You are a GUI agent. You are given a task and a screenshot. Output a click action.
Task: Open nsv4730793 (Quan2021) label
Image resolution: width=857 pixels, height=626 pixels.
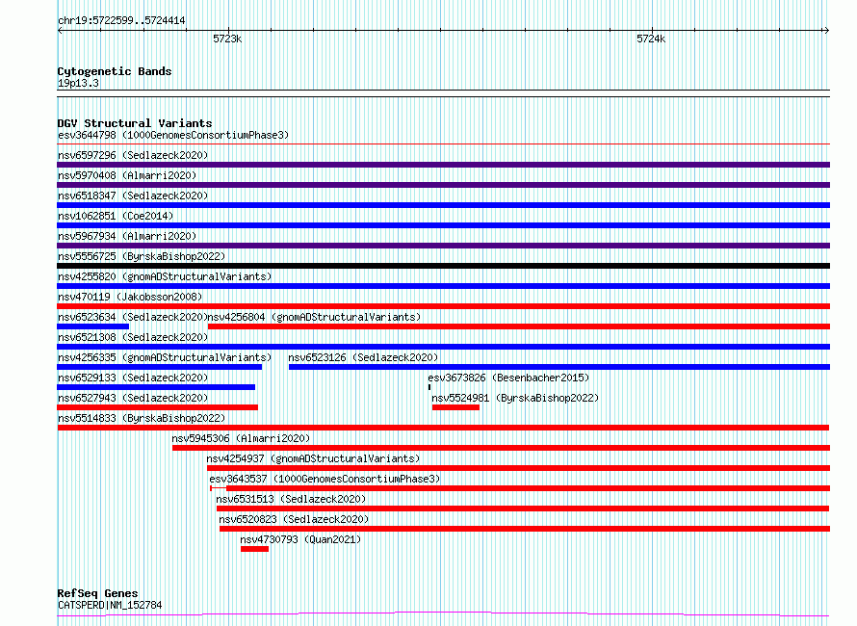(300, 539)
